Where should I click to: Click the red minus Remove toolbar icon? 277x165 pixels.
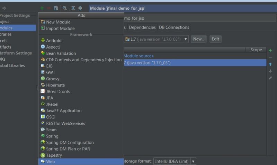[49, 8]
